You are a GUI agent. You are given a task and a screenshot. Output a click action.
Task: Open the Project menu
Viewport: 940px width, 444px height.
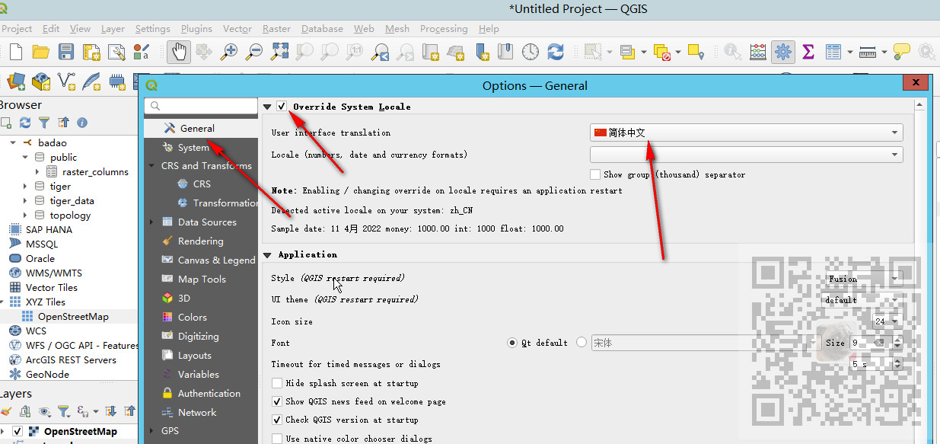16,29
